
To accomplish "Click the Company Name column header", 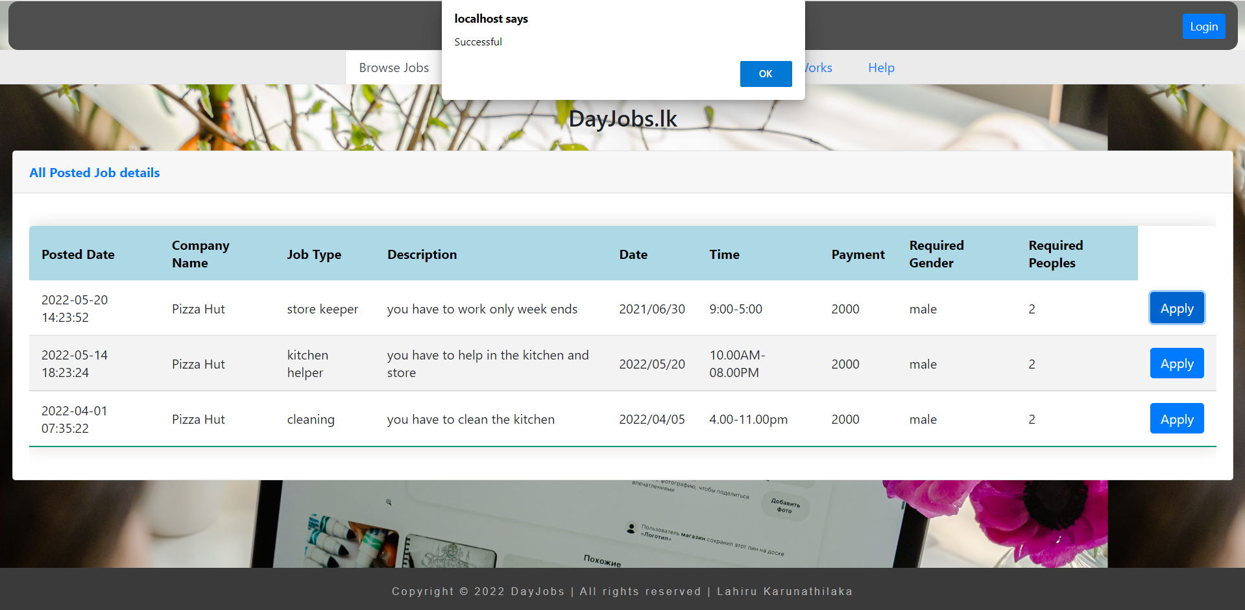I will [x=200, y=254].
